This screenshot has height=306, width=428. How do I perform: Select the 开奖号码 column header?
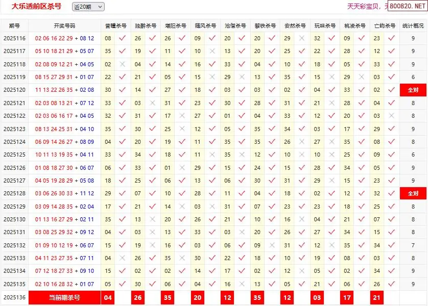coord(64,25)
